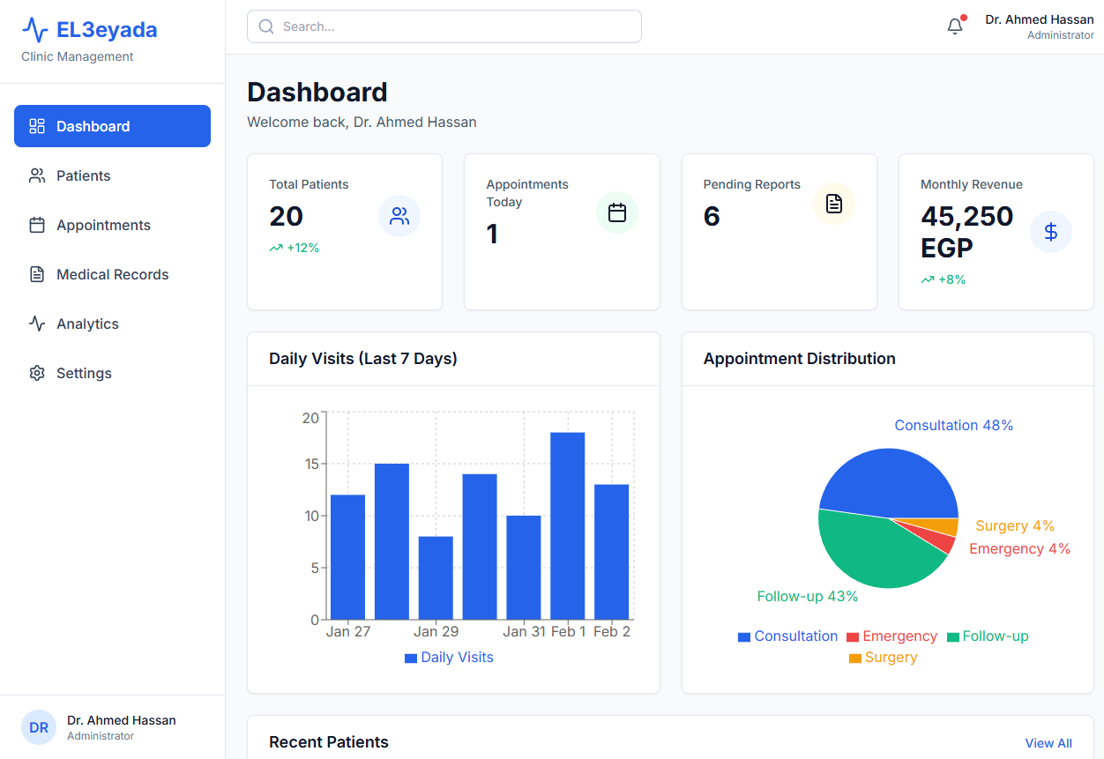Click the Monthly Revenue dollar icon

click(1051, 232)
